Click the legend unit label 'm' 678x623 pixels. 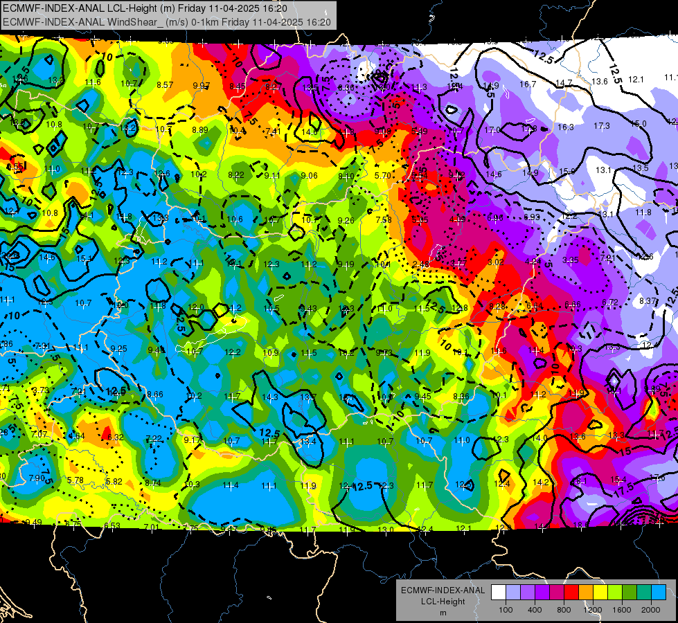443,613
